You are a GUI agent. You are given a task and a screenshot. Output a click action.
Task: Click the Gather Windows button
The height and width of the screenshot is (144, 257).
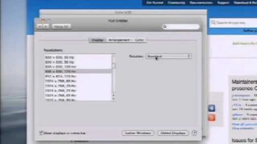[138, 133]
